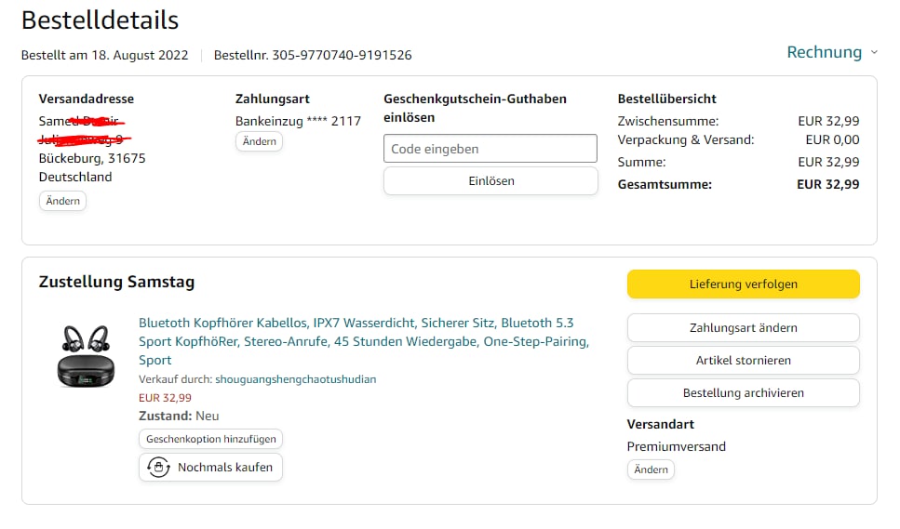
Task: Focus the Code eingeben gift card field
Action: pyautogui.click(x=490, y=149)
